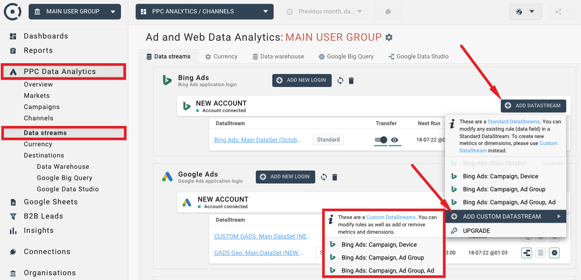Click the Google Ads logo beside the Google Ads heading
The height and width of the screenshot is (280, 581).
(x=167, y=177)
